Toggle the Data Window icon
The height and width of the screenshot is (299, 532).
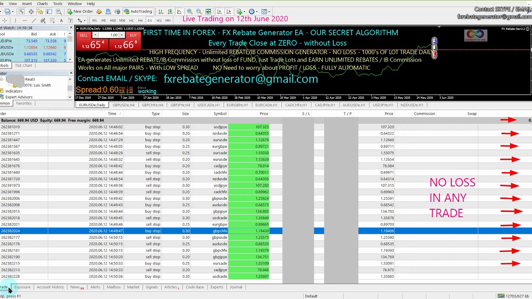pyautogui.click(x=31, y=11)
